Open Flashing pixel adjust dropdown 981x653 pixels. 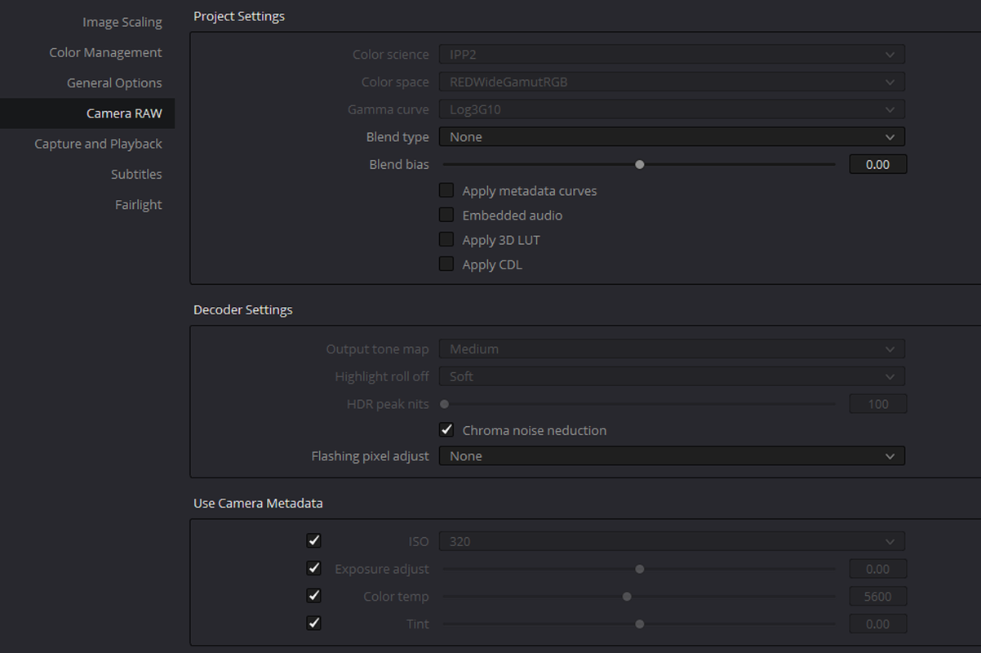672,456
